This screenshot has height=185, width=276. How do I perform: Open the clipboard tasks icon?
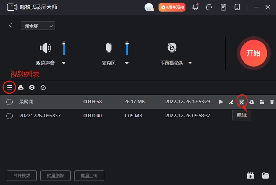pyautogui.click(x=223, y=7)
